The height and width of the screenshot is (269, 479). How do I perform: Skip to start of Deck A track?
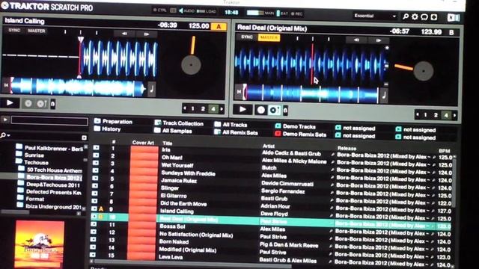[x=6, y=86]
